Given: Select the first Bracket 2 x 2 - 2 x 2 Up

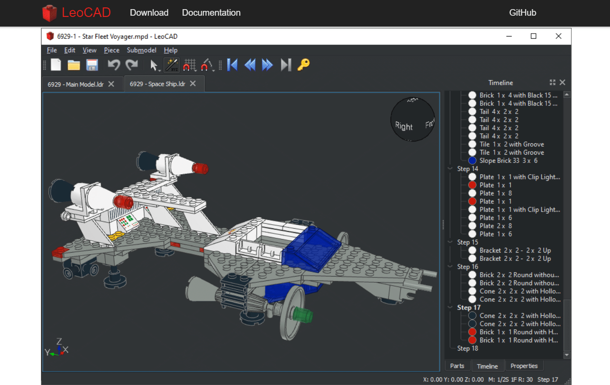Looking at the screenshot, I should [x=515, y=250].
